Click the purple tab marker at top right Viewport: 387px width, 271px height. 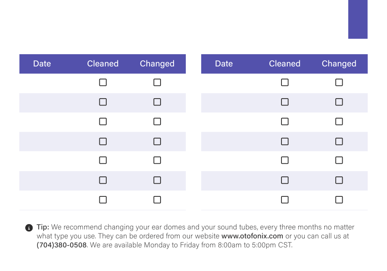pyautogui.click(x=358, y=19)
